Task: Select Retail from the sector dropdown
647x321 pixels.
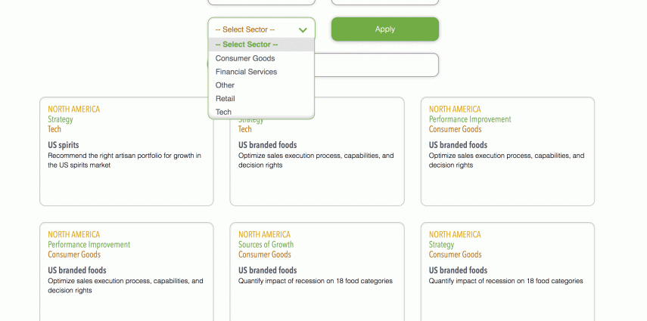Action: pyautogui.click(x=225, y=98)
